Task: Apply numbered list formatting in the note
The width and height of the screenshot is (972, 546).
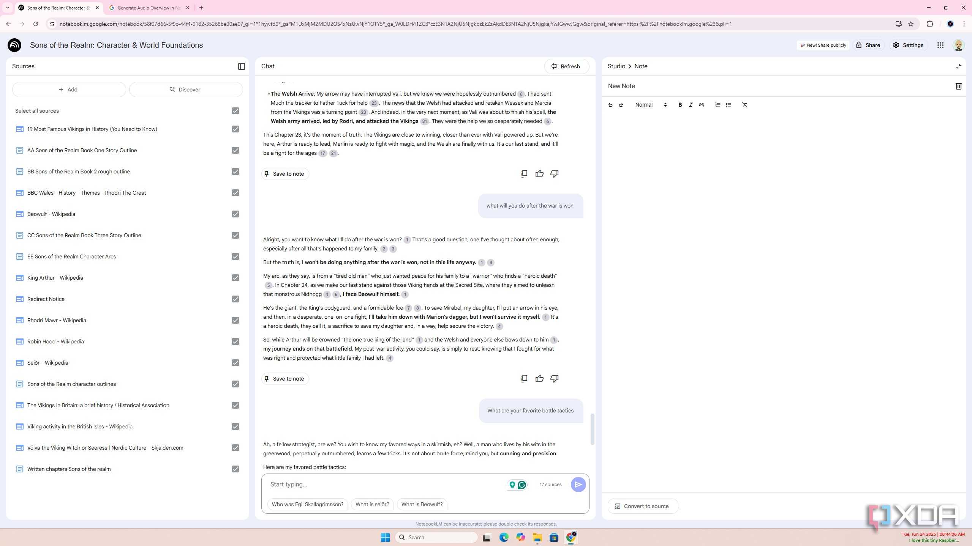Action: [717, 105]
